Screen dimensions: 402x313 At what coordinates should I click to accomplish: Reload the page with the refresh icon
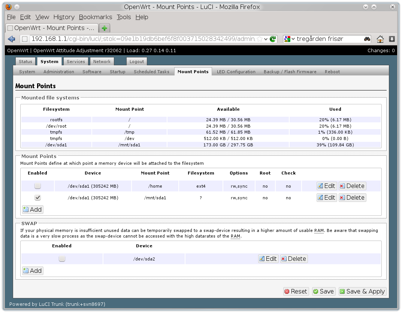273,39
